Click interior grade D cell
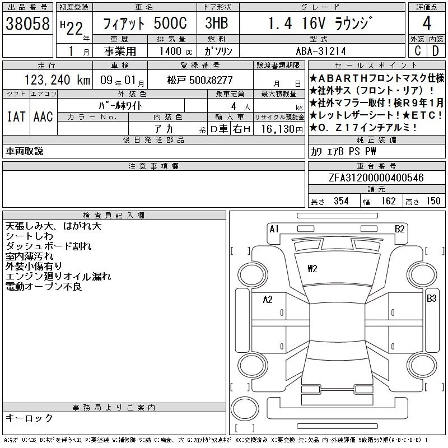The width and height of the screenshot is (448, 448). (436, 50)
